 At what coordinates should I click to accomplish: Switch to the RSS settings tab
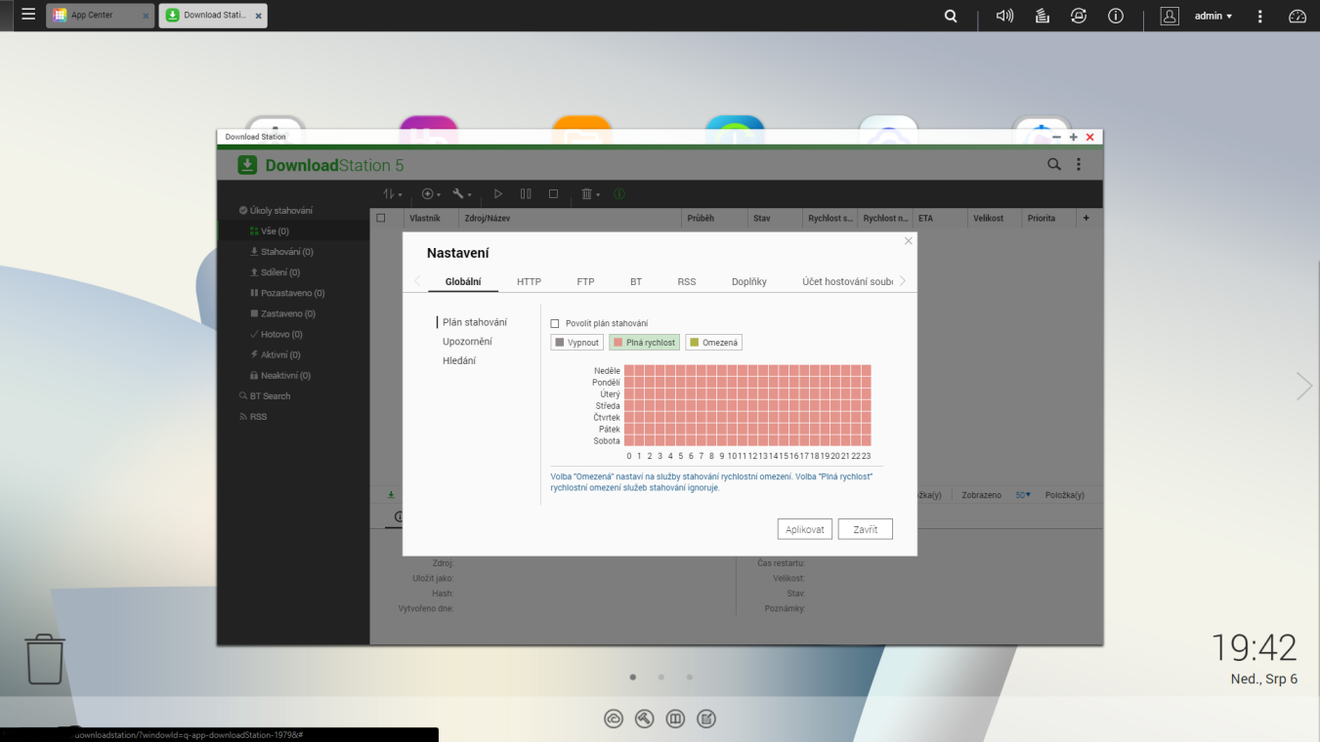pos(687,281)
